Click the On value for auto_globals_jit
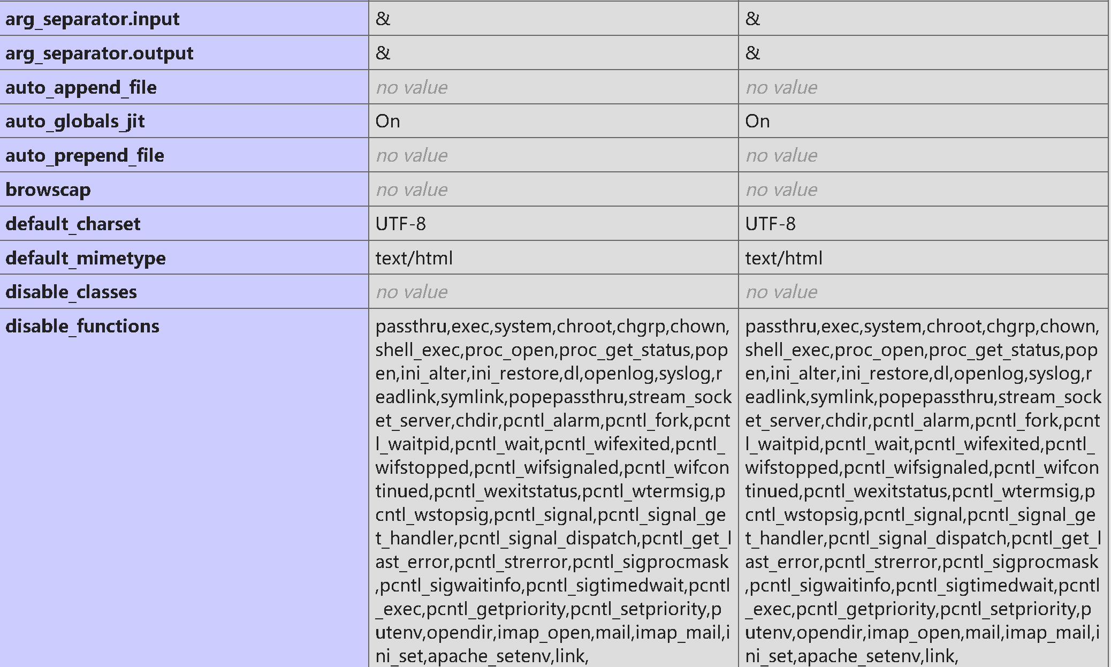 click(386, 122)
